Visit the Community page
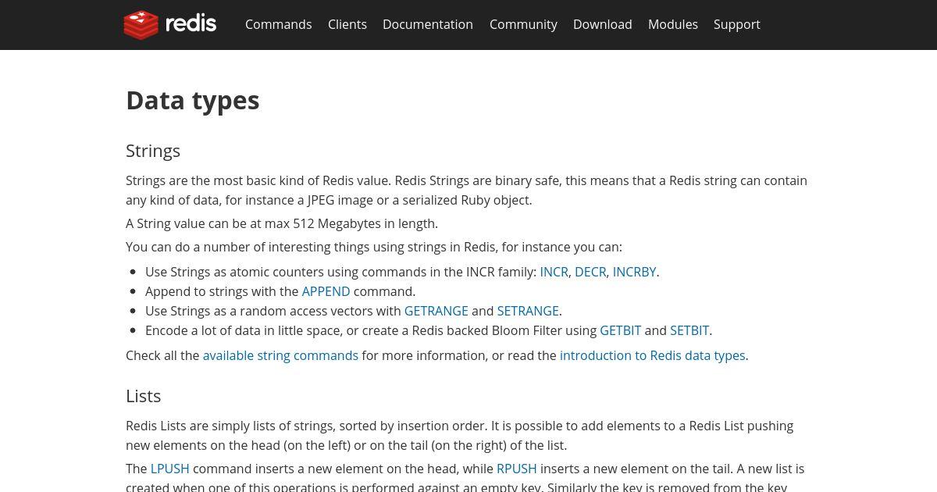 coord(523,24)
